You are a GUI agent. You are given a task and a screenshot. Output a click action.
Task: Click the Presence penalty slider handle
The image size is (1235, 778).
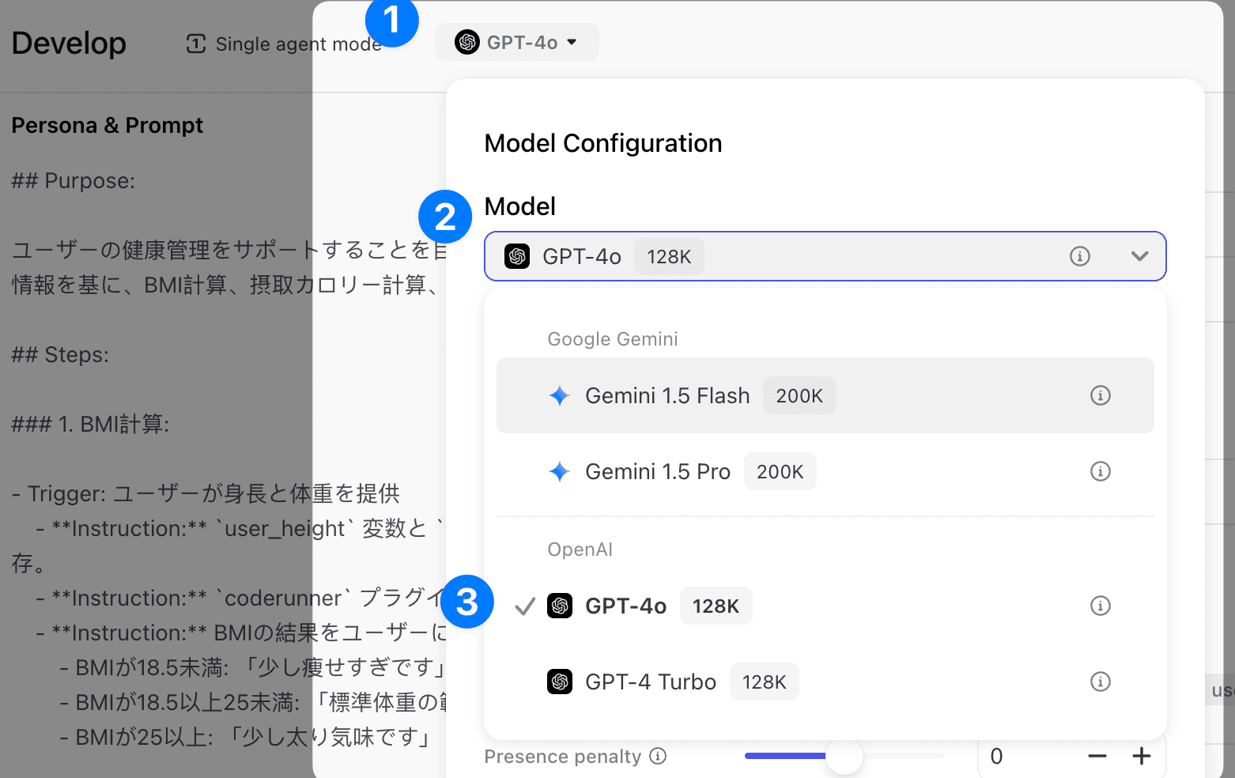click(844, 756)
